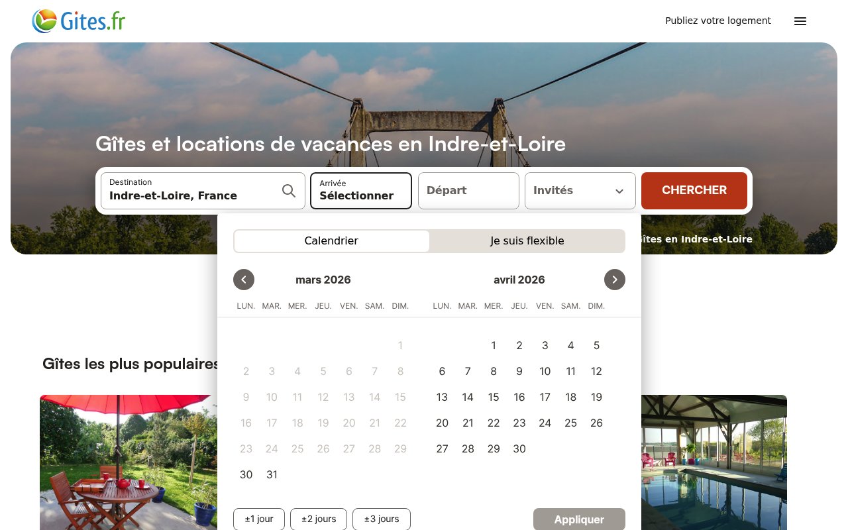Navigate to next month with right arrow
Image resolution: width=848 pixels, height=530 pixels.
pos(615,280)
